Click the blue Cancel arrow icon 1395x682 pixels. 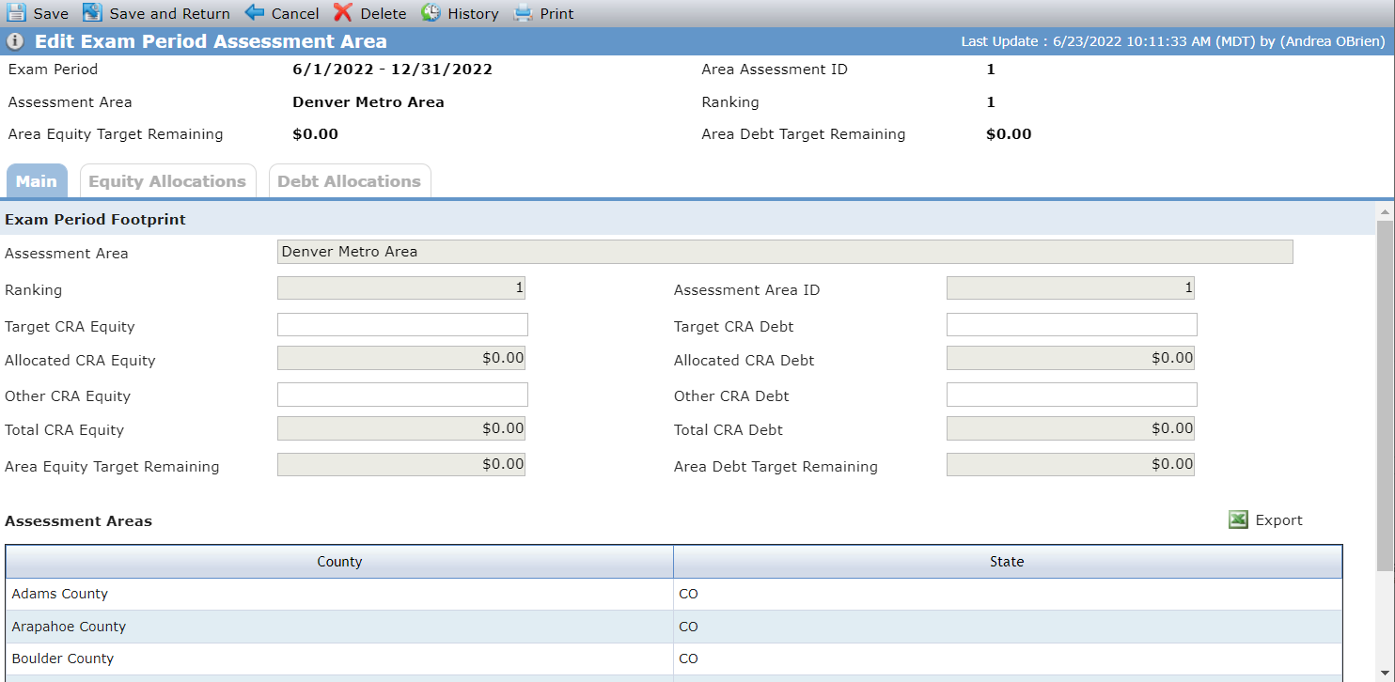pyautogui.click(x=255, y=13)
